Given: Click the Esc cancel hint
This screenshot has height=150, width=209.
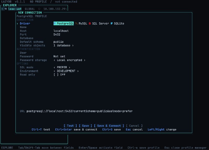Looking at the screenshot, I should point(134,129).
